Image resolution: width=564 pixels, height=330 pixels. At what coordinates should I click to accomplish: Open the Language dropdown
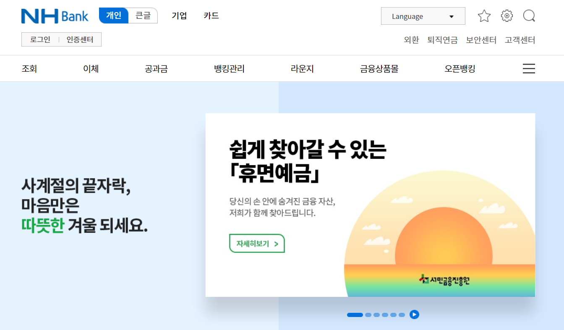pos(423,16)
